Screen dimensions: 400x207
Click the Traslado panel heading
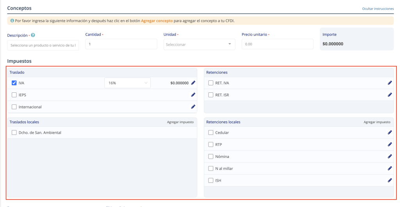[x=17, y=72]
